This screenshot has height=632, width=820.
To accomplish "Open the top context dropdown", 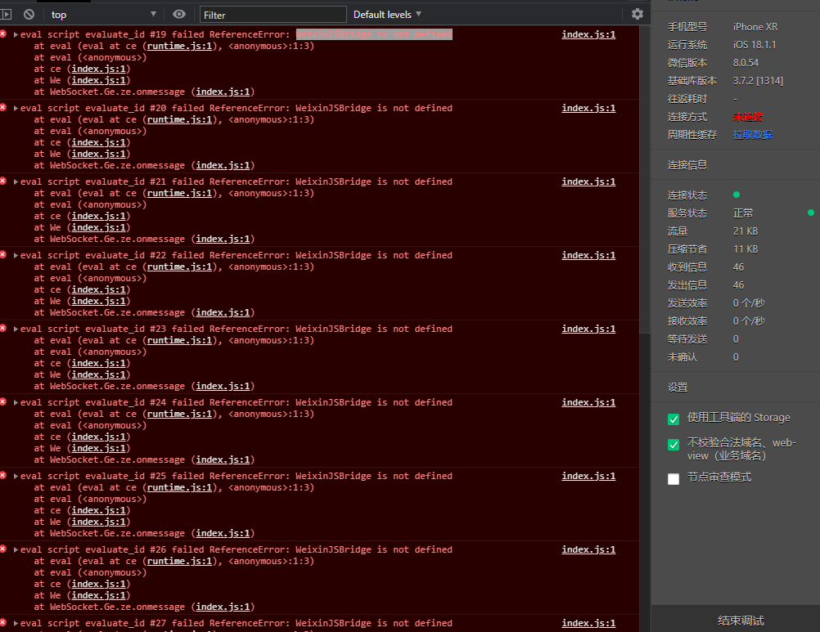I will point(104,15).
